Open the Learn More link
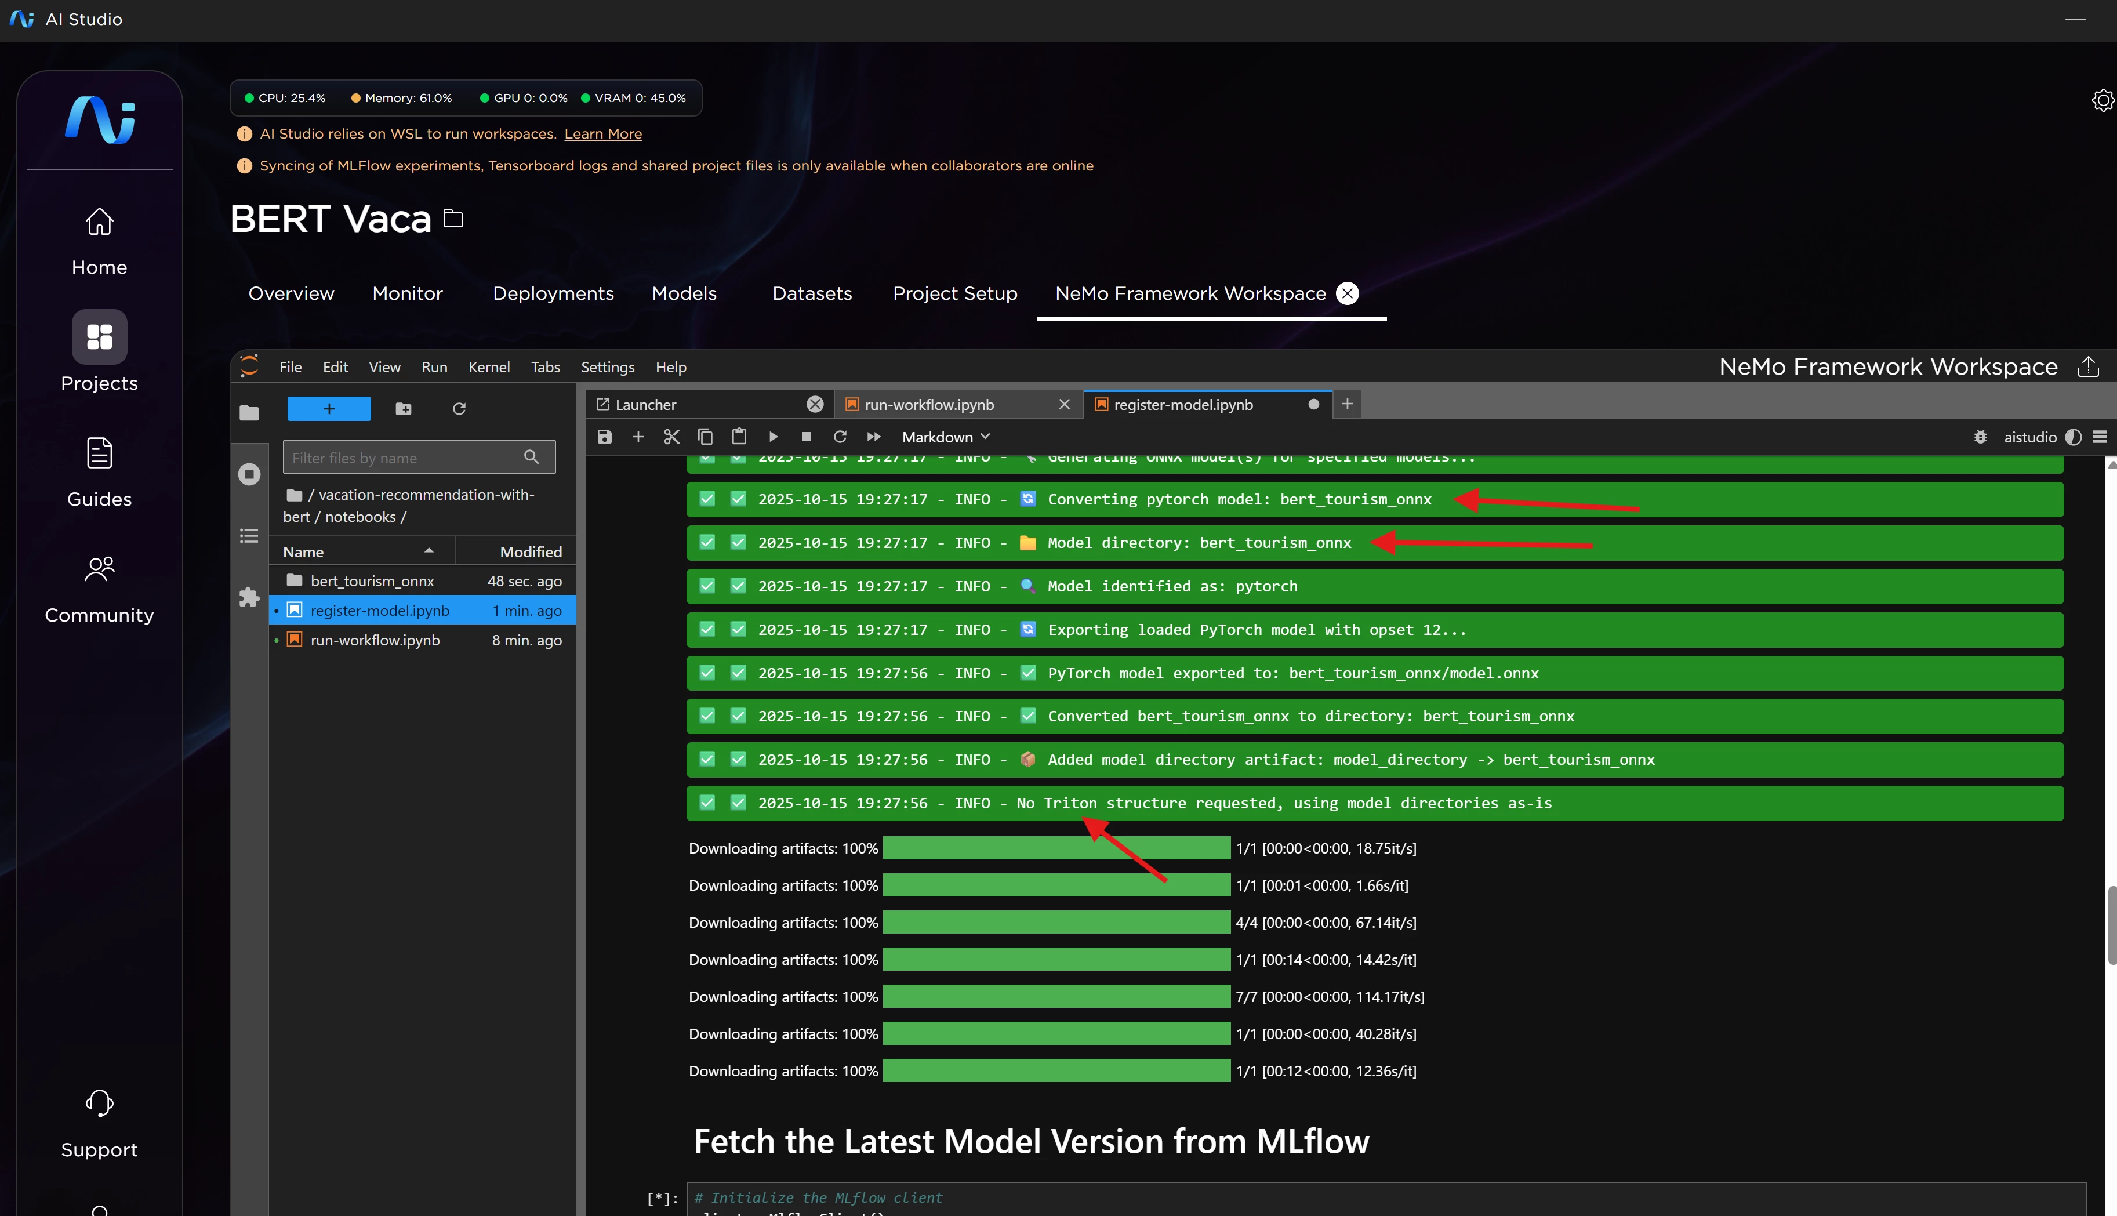Image resolution: width=2117 pixels, height=1216 pixels. click(602, 133)
